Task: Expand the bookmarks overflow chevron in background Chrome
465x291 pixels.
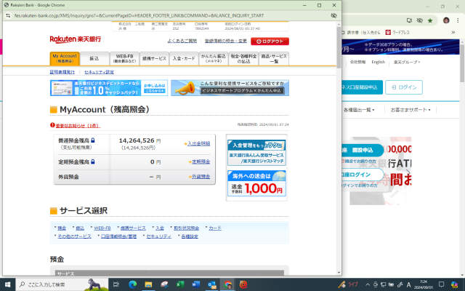Action: point(453,32)
